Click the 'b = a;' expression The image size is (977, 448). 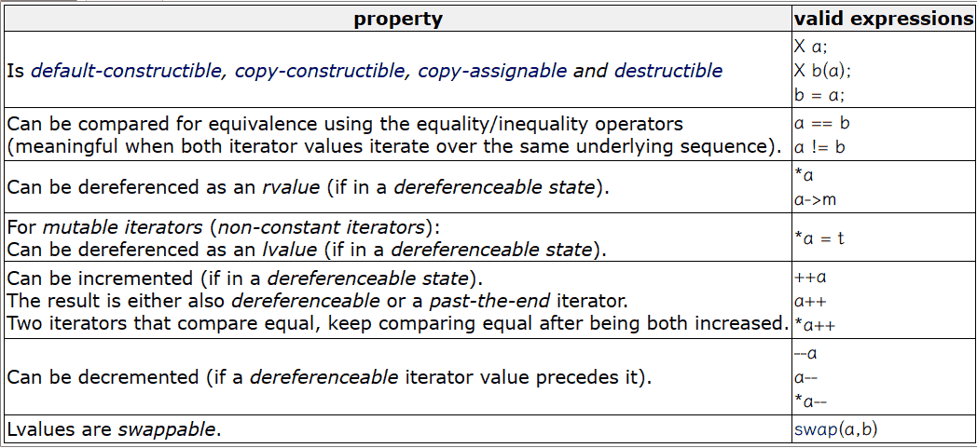tap(819, 95)
